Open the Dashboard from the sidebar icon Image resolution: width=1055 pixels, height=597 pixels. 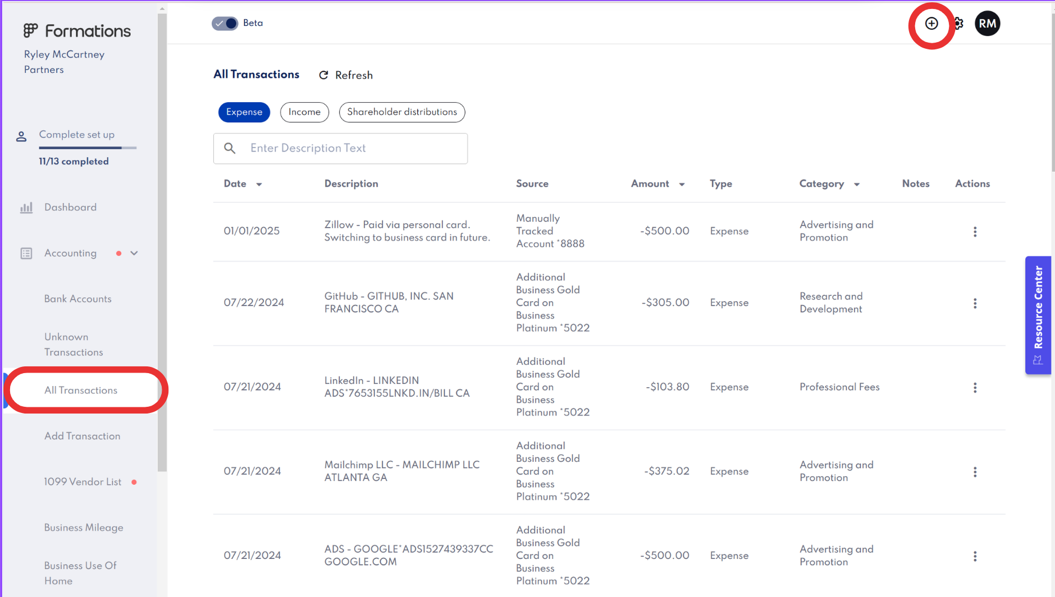pos(26,207)
